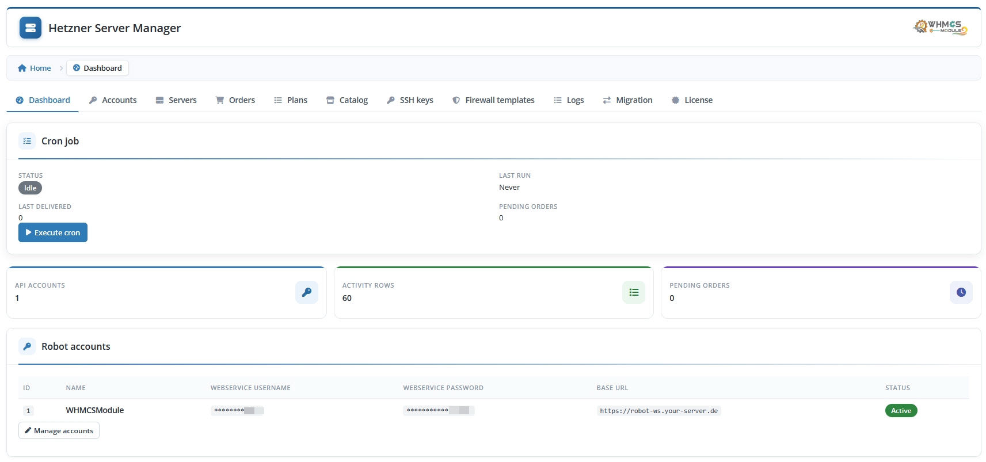Screen dimensions: 986x462
Task: Switch to SSH keys tab
Action: pyautogui.click(x=410, y=100)
